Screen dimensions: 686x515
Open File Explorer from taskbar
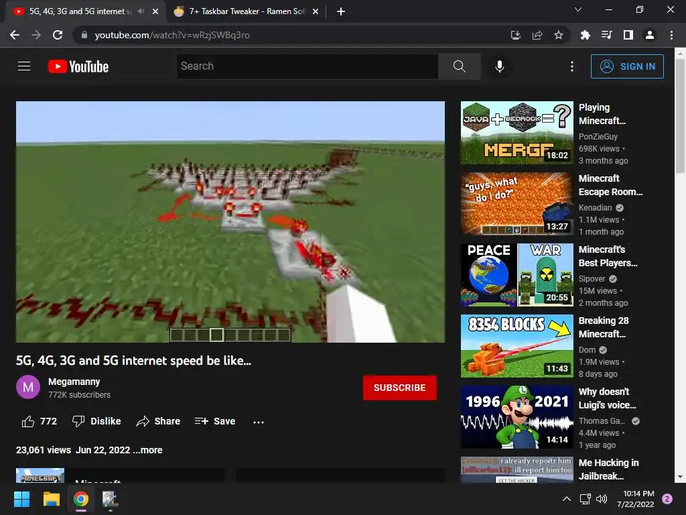click(x=51, y=499)
